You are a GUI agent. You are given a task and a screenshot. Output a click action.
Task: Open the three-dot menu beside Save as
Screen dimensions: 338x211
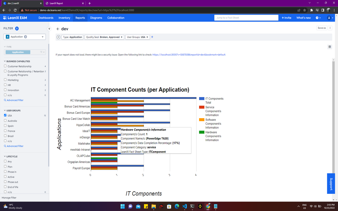(x=330, y=28)
